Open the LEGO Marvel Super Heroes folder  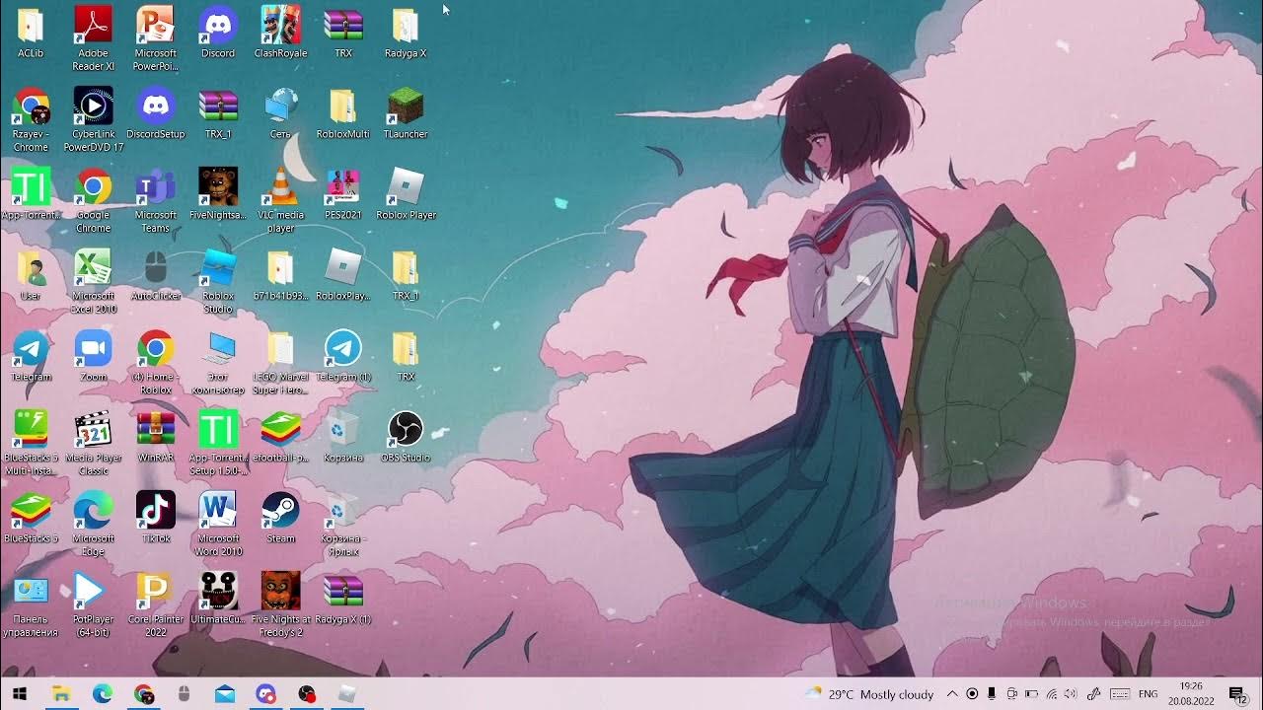[281, 363]
